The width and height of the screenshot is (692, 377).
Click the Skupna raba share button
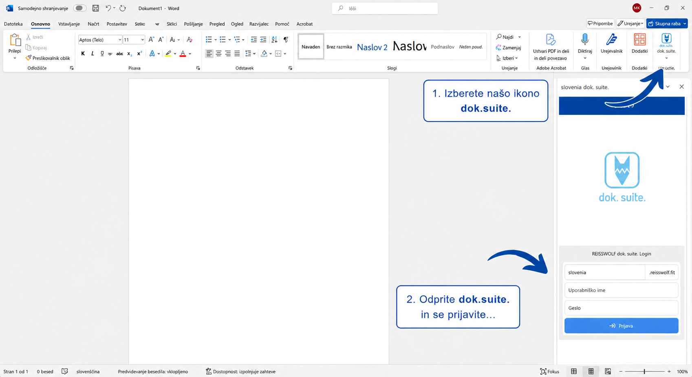(667, 24)
